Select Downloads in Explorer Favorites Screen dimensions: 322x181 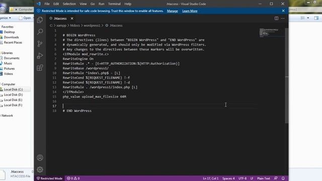11,37
